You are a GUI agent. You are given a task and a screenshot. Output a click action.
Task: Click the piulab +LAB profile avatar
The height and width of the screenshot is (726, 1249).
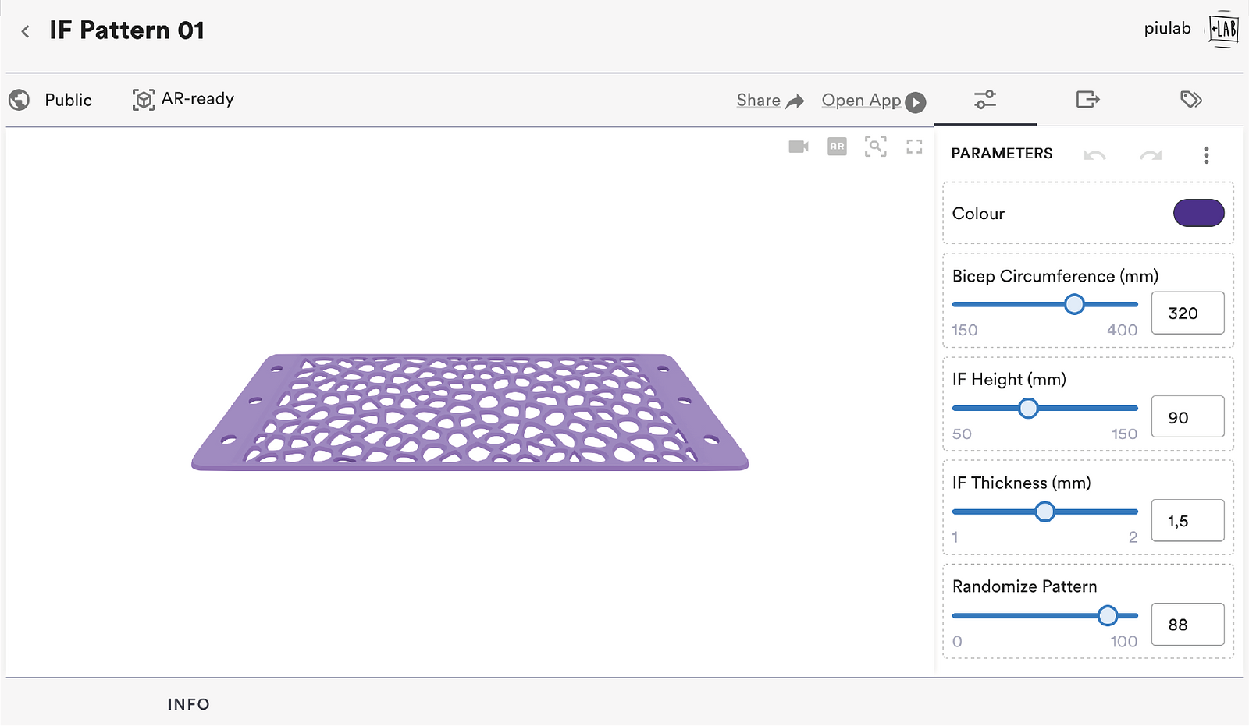(1222, 30)
